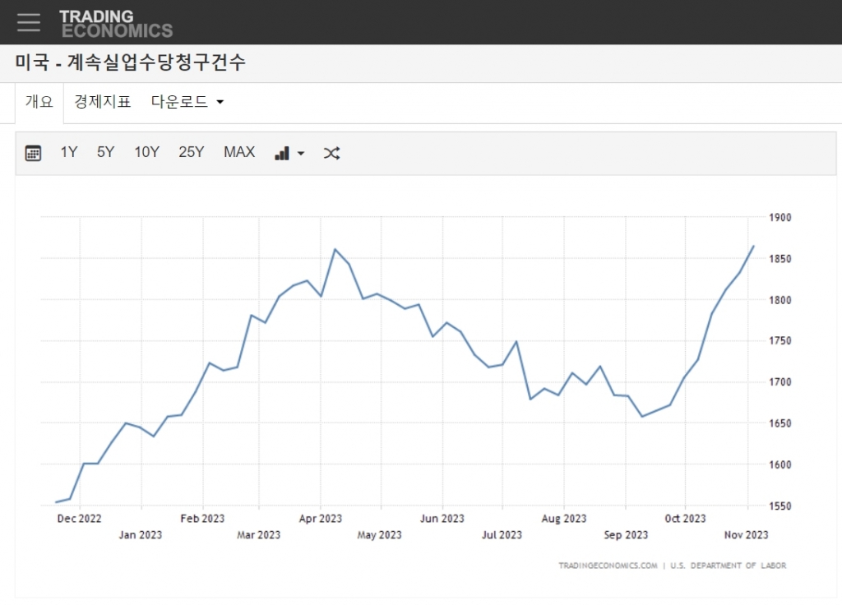
Task: Open the hamburger navigation menu
Action: [x=29, y=22]
